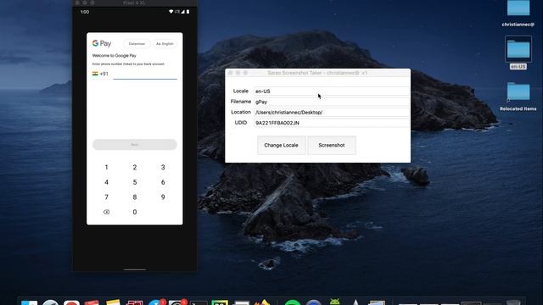543x305 pixels.
Task: Select the Location path field
Action: coord(332,113)
